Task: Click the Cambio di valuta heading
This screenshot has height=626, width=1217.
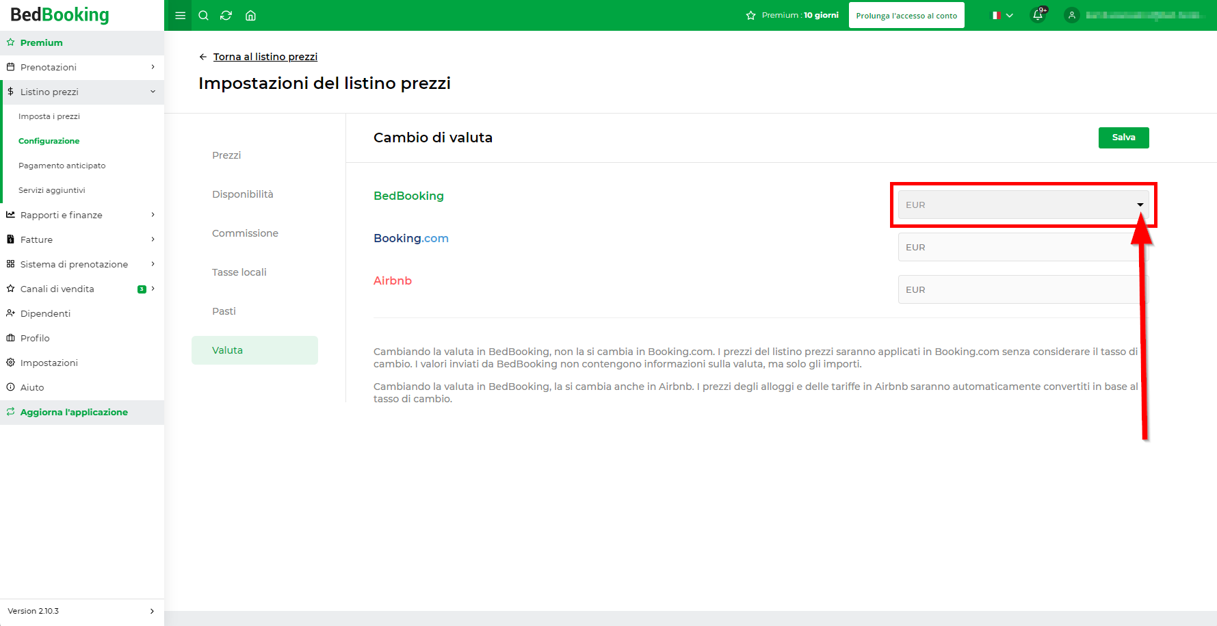Action: coord(433,138)
